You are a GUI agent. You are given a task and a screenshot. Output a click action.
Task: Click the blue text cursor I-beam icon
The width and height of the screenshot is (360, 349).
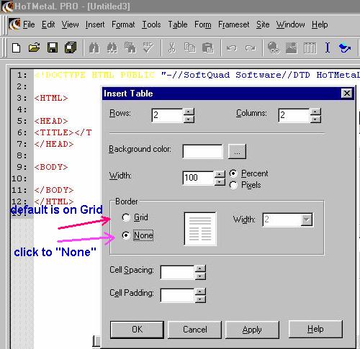[328, 47]
